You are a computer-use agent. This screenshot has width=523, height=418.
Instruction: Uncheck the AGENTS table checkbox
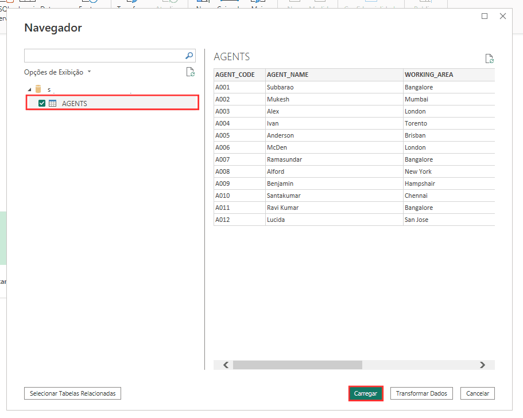pos(42,103)
